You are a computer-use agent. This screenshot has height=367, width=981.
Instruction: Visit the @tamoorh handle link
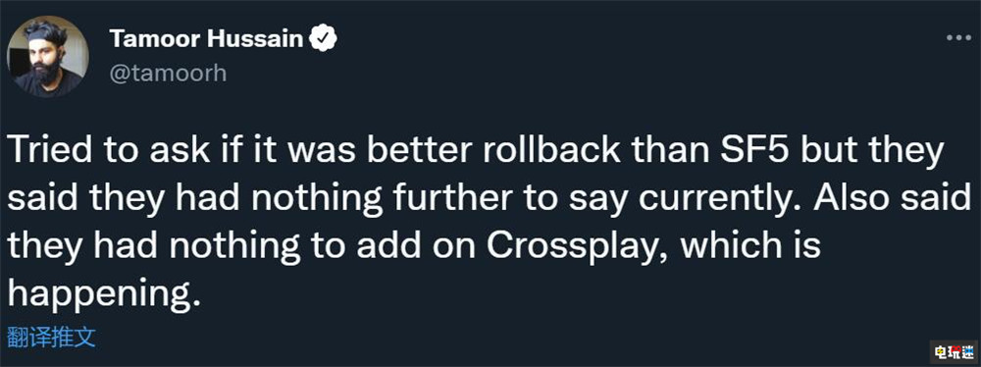tap(168, 74)
